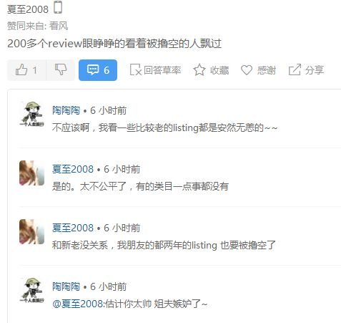Viewport: 341px width, 323px height.
Task: Click the @夏至2008 mention link
Action: click(78, 304)
